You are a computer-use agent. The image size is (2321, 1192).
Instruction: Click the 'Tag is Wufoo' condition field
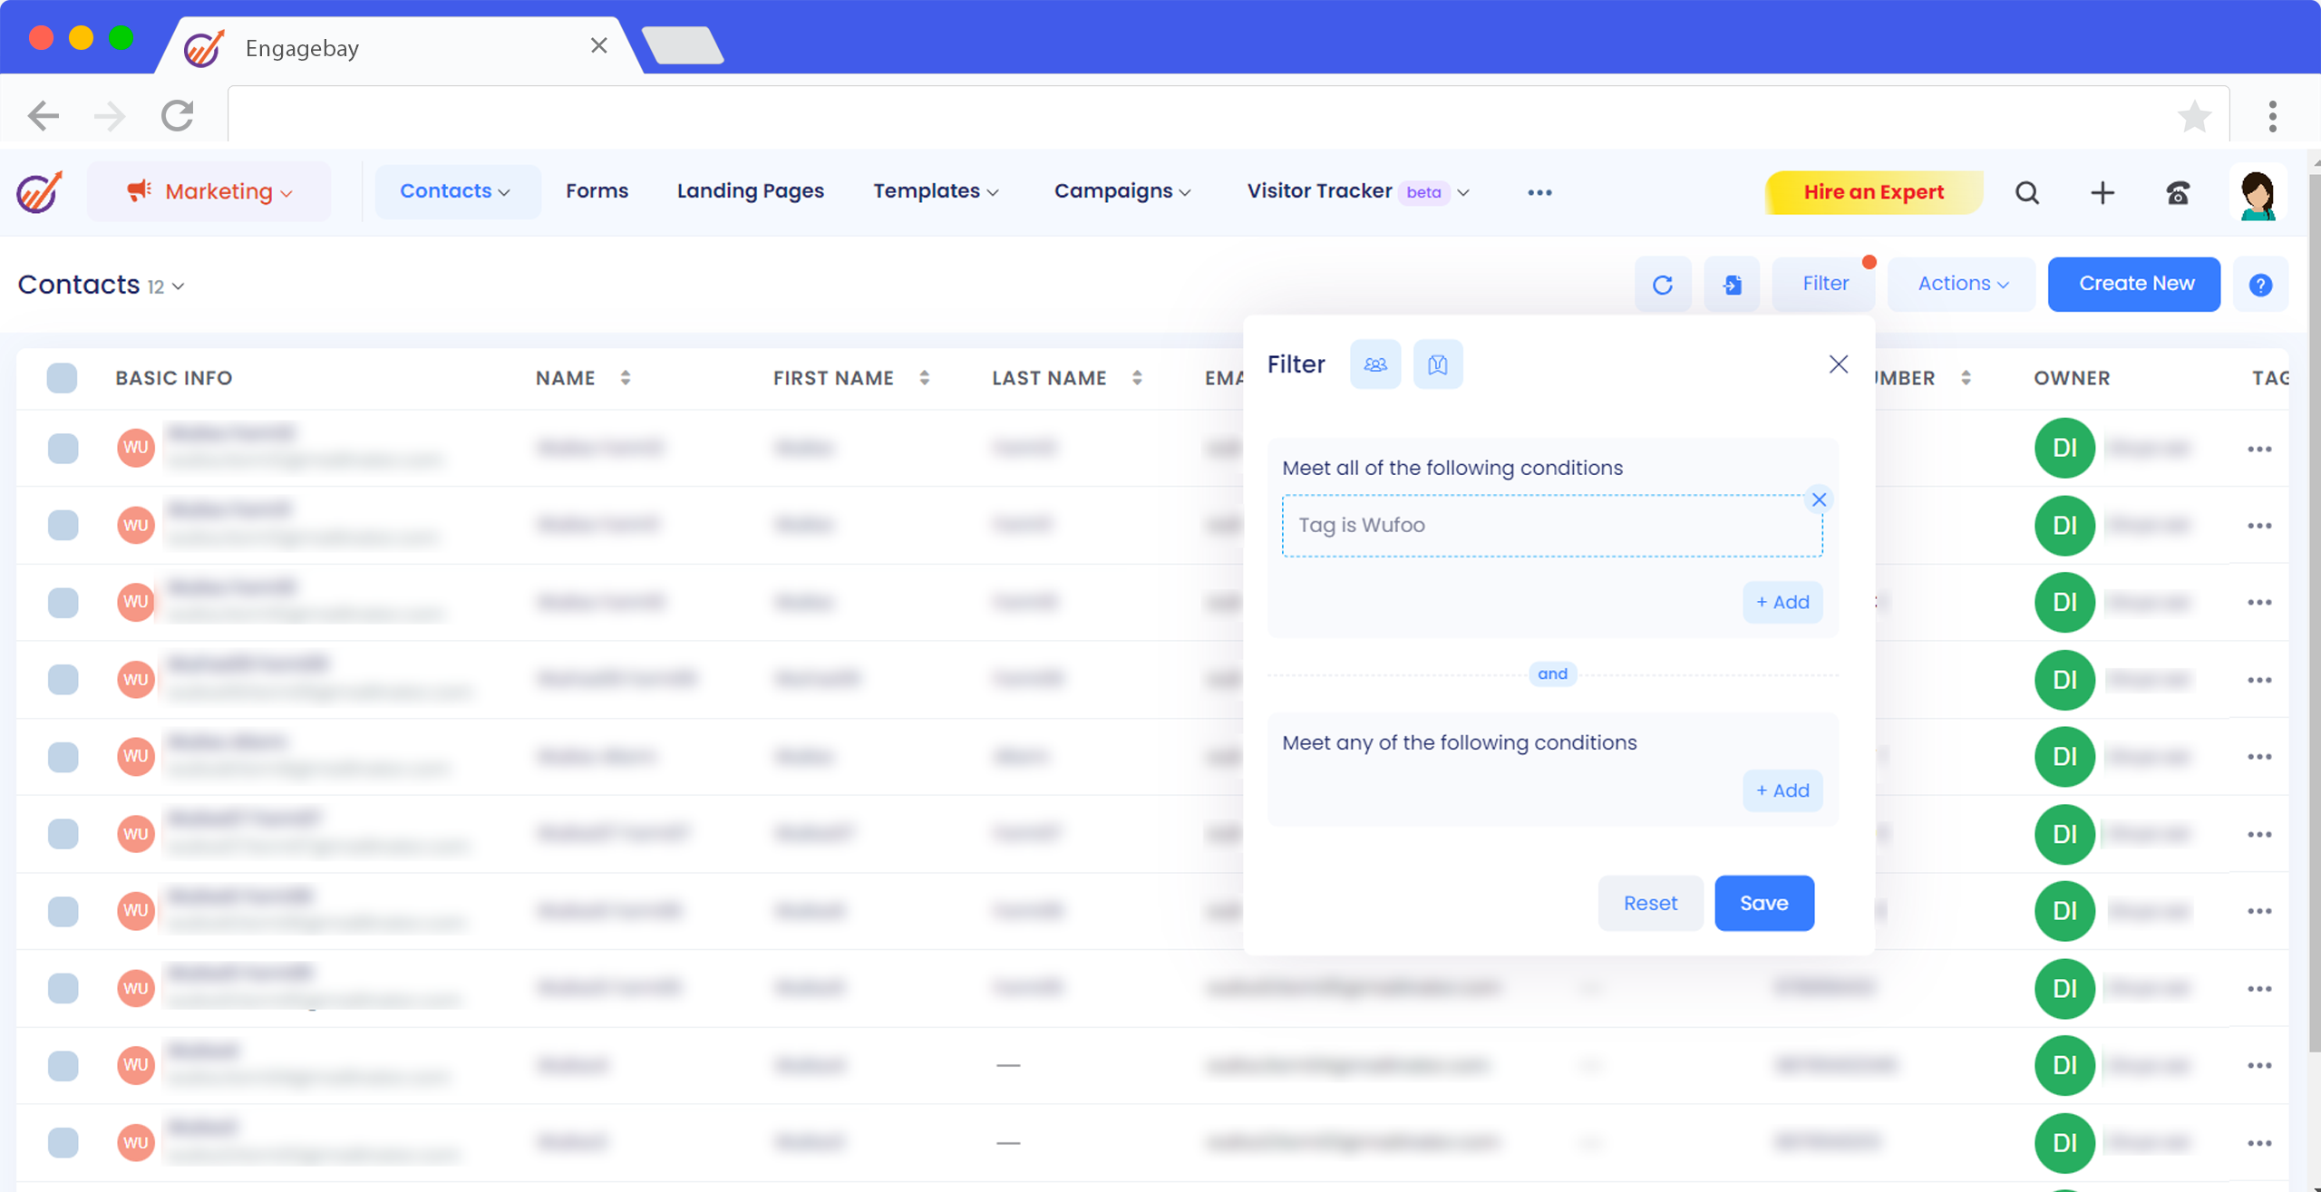click(x=1541, y=526)
